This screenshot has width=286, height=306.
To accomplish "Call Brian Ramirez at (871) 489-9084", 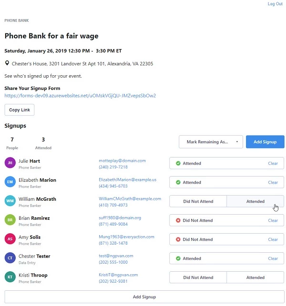I will [113, 224].
